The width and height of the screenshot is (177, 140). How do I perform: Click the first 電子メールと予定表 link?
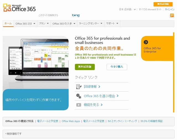(48, 121)
